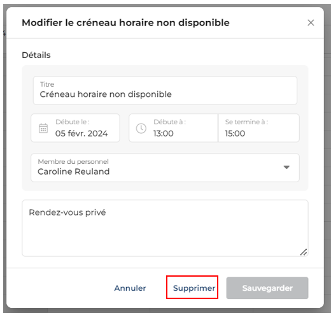Change the 13:00 start time
The image size is (331, 313).
point(164,133)
